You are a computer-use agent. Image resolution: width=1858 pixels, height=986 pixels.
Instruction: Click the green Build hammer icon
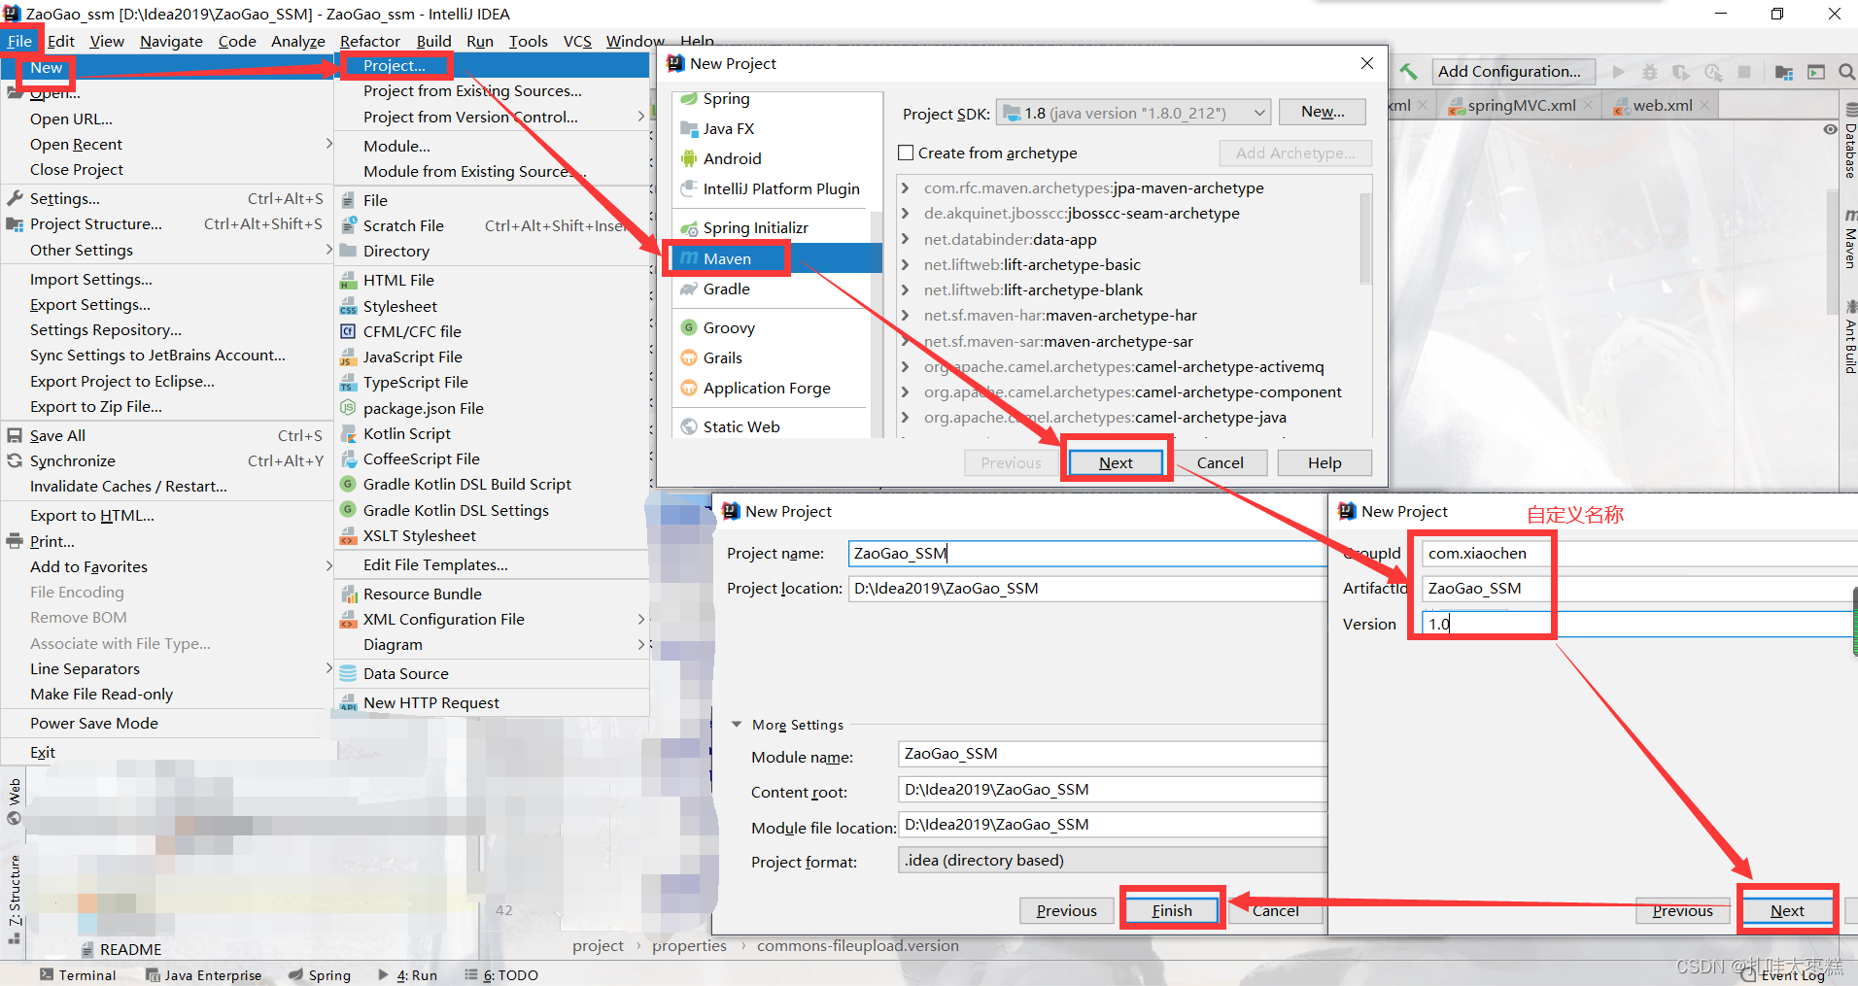[x=1408, y=71]
